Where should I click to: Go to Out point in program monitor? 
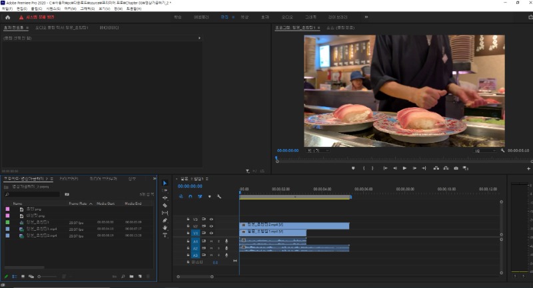point(424,168)
